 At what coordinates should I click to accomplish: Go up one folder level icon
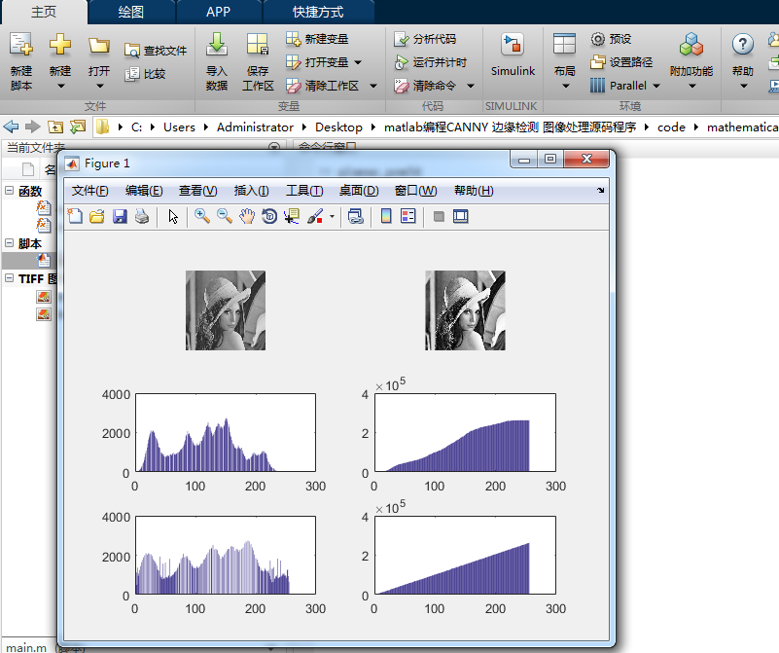tap(55, 127)
